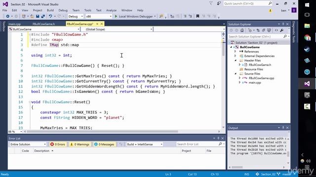Pin the Error List panel
This screenshot has height=177, width=316.
point(218,138)
